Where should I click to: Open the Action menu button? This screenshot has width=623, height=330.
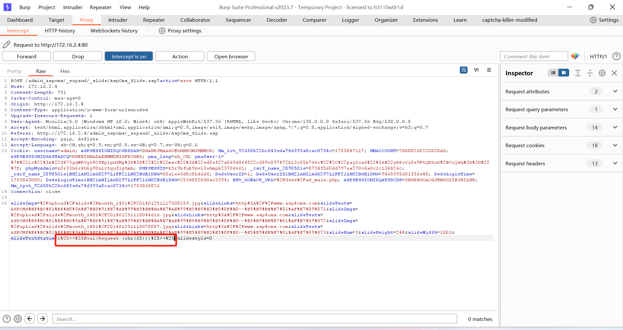click(x=180, y=56)
